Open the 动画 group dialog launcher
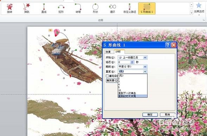207x136 pixels. (x=204, y=20)
